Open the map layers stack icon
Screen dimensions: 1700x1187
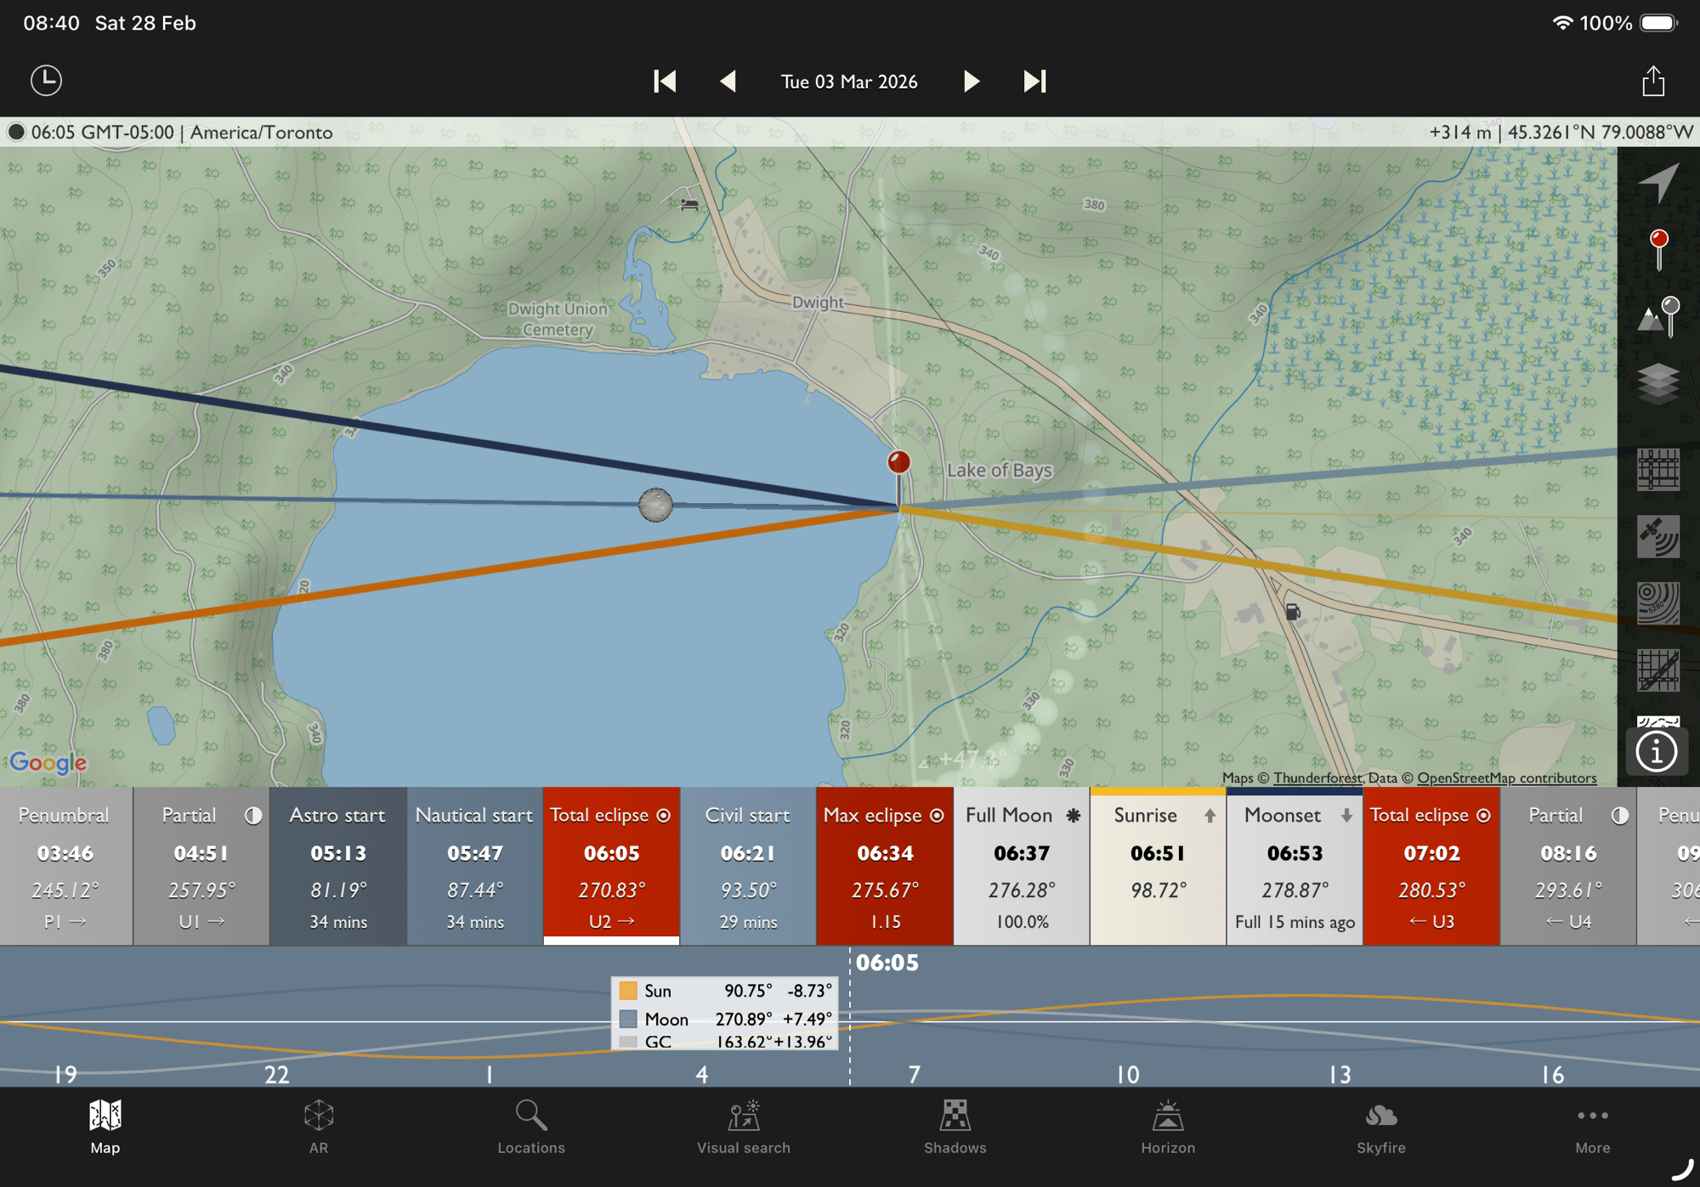click(x=1658, y=383)
